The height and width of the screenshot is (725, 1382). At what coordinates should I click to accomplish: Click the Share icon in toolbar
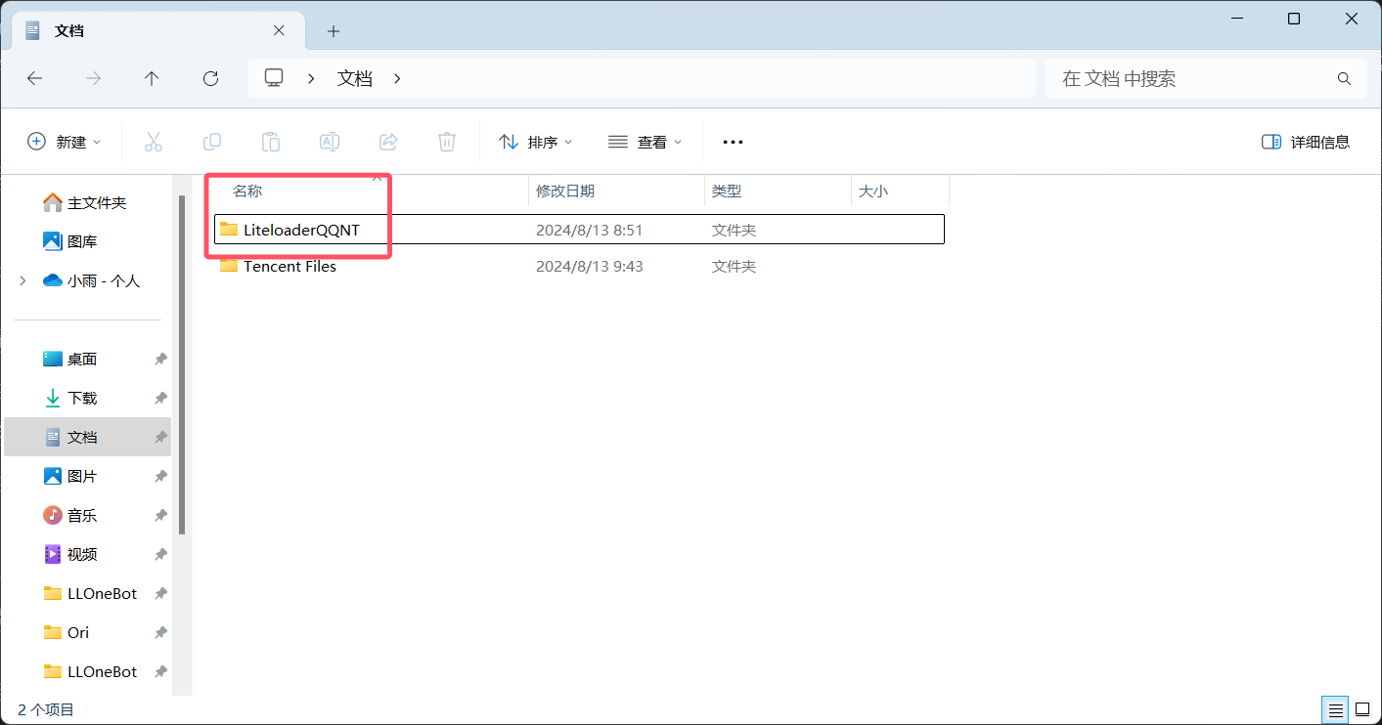pyautogui.click(x=388, y=142)
